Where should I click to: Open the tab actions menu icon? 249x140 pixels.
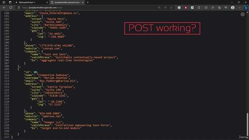10,2
